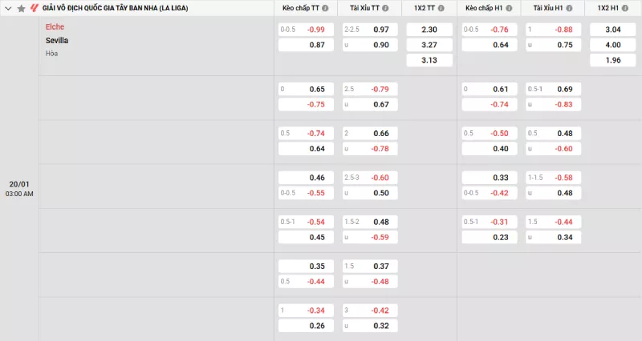The image size is (642, 341).
Task: Open the Sevilla team link
Action: [x=57, y=40]
